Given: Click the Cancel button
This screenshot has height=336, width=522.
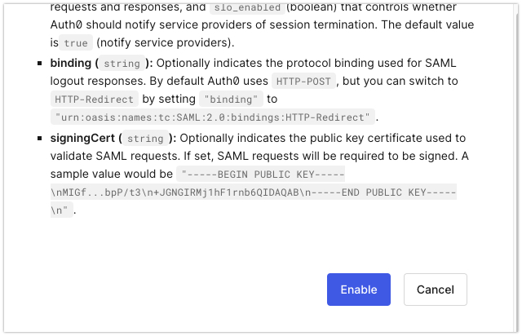Looking at the screenshot, I should tap(435, 290).
